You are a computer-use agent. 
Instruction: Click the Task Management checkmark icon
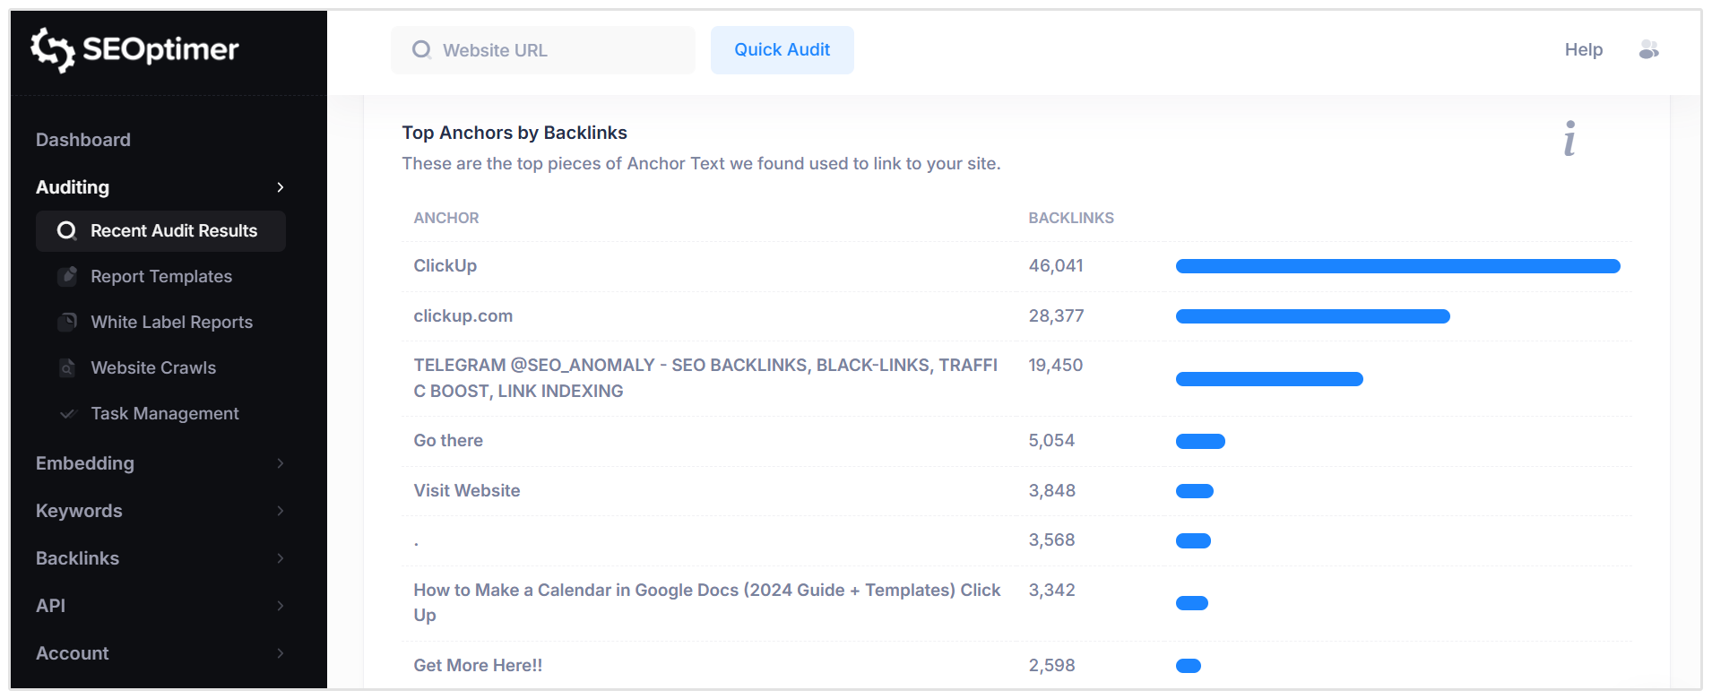click(x=67, y=413)
